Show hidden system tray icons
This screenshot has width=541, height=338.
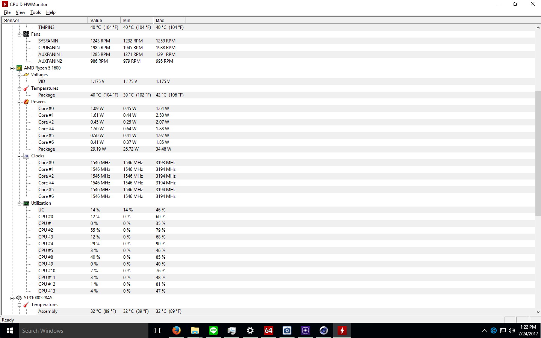point(485,330)
